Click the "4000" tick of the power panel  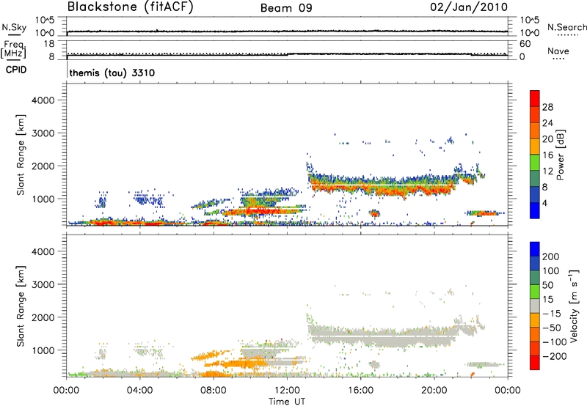tap(43, 100)
